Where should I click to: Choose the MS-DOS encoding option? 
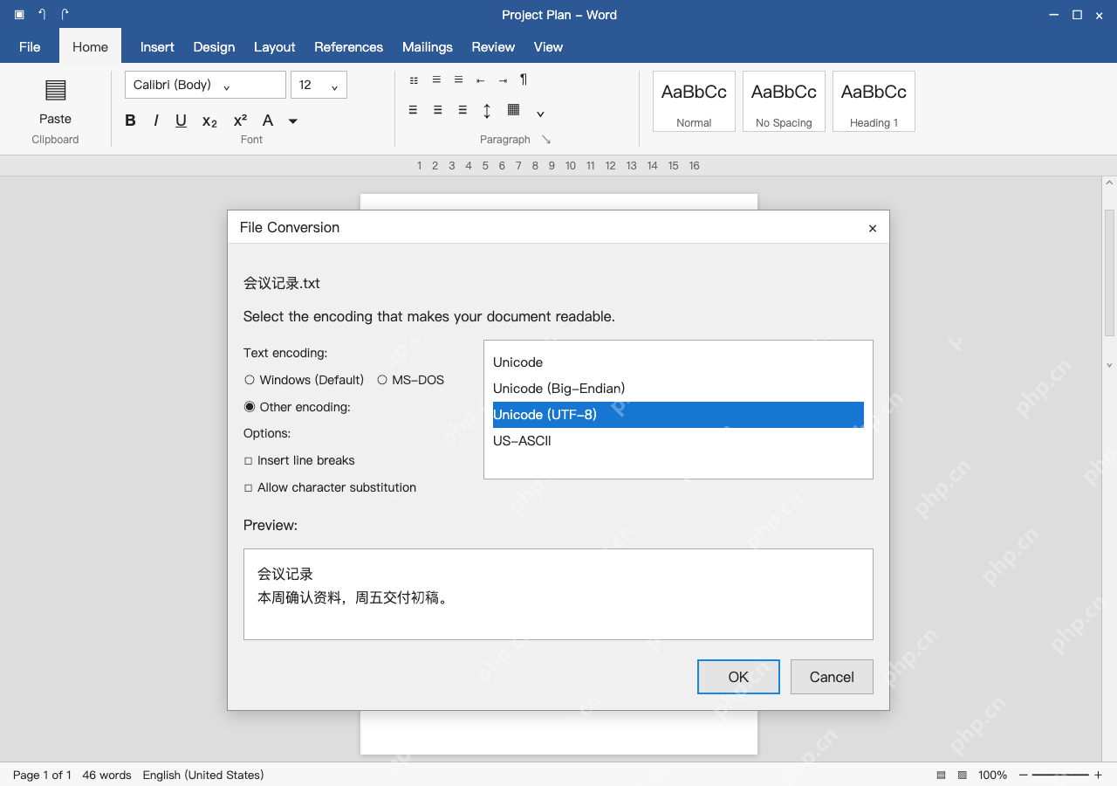pos(382,380)
